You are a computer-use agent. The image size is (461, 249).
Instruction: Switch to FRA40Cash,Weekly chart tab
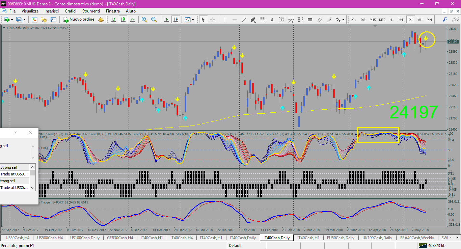417,238
